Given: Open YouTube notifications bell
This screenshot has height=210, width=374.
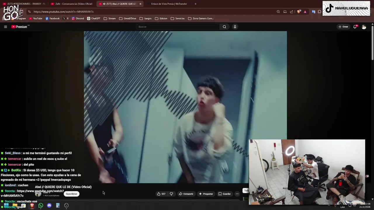Looking at the screenshot, I should pyautogui.click(x=355, y=27).
